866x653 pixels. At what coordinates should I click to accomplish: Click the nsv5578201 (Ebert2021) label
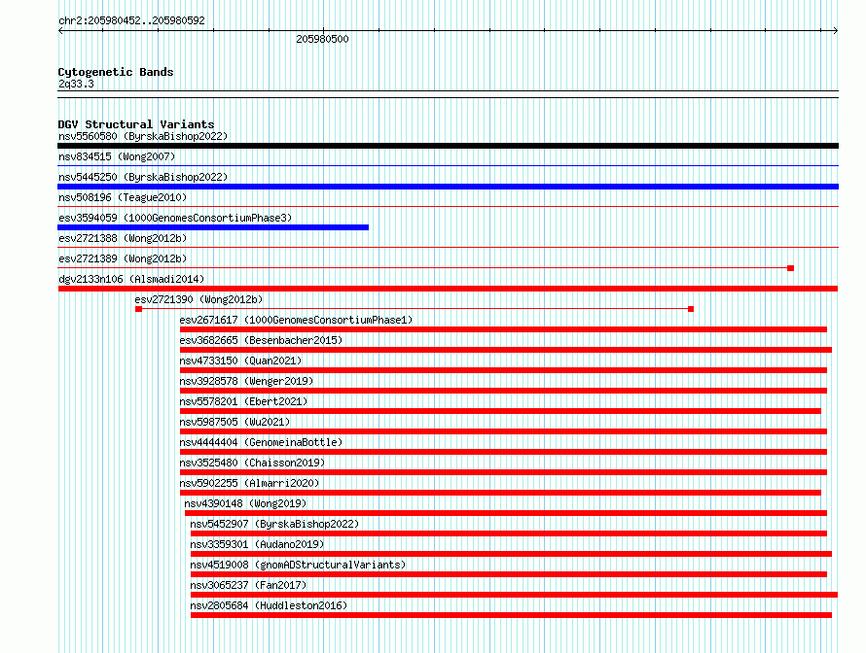tap(243, 401)
